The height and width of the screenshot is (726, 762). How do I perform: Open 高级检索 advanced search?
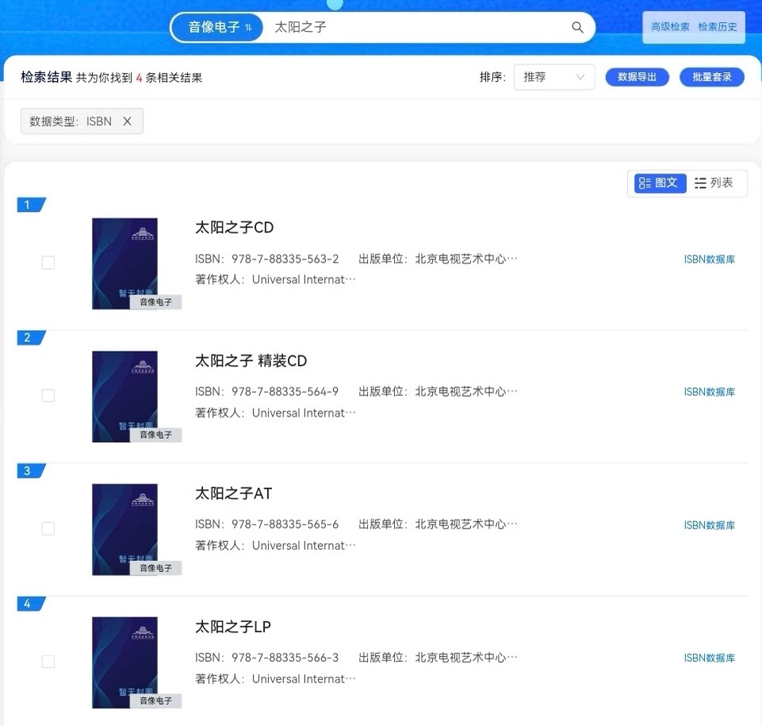670,26
